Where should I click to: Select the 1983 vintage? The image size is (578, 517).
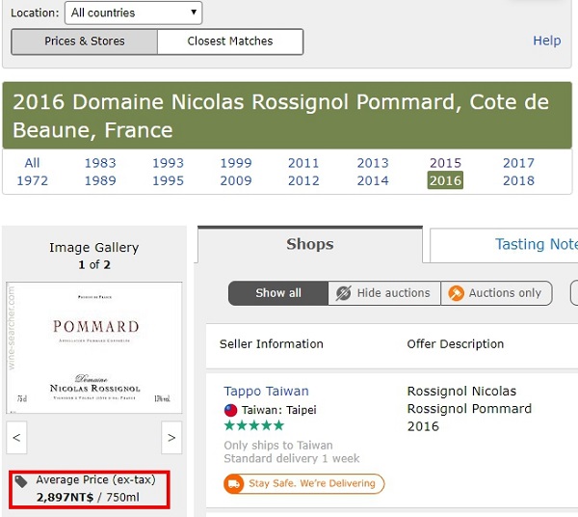click(x=100, y=163)
